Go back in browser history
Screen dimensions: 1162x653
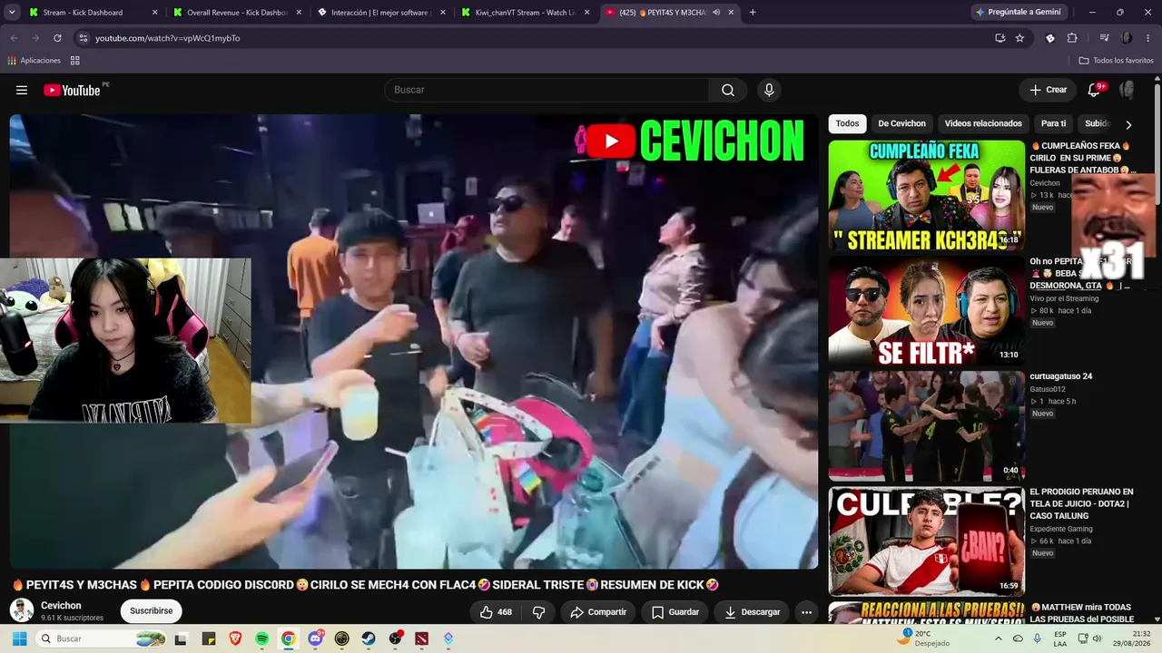coord(15,38)
